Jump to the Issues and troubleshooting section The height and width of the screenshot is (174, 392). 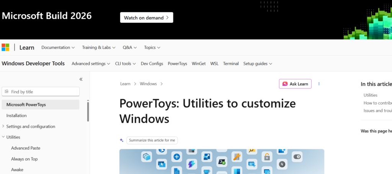pos(377,111)
